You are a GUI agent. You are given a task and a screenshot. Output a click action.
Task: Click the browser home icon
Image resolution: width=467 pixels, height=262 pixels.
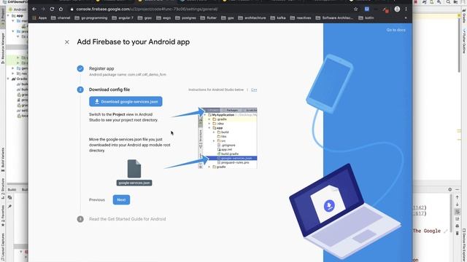(x=61, y=9)
